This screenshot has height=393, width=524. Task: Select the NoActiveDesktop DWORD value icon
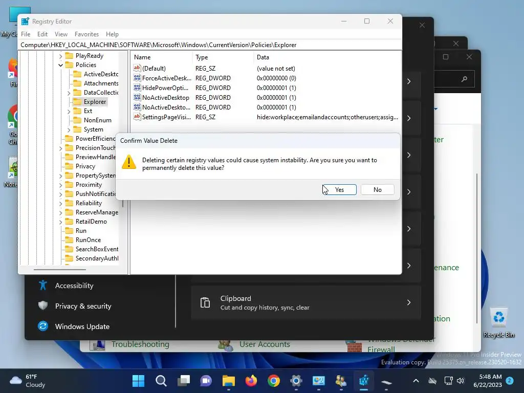coord(137,97)
